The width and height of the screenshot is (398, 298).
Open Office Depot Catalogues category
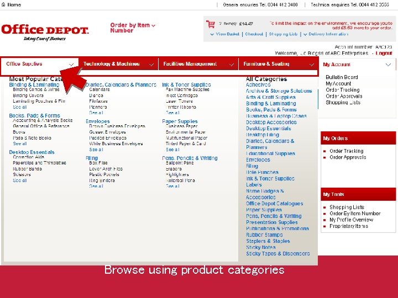274,204
